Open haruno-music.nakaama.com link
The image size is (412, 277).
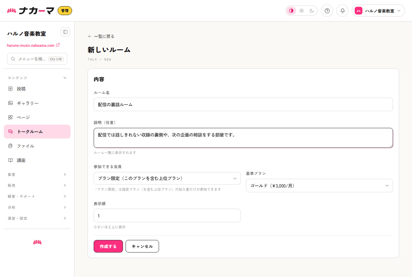tap(31, 45)
